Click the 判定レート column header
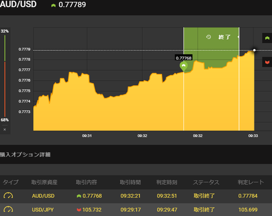This screenshot has height=216, width=272. [x=250, y=182]
